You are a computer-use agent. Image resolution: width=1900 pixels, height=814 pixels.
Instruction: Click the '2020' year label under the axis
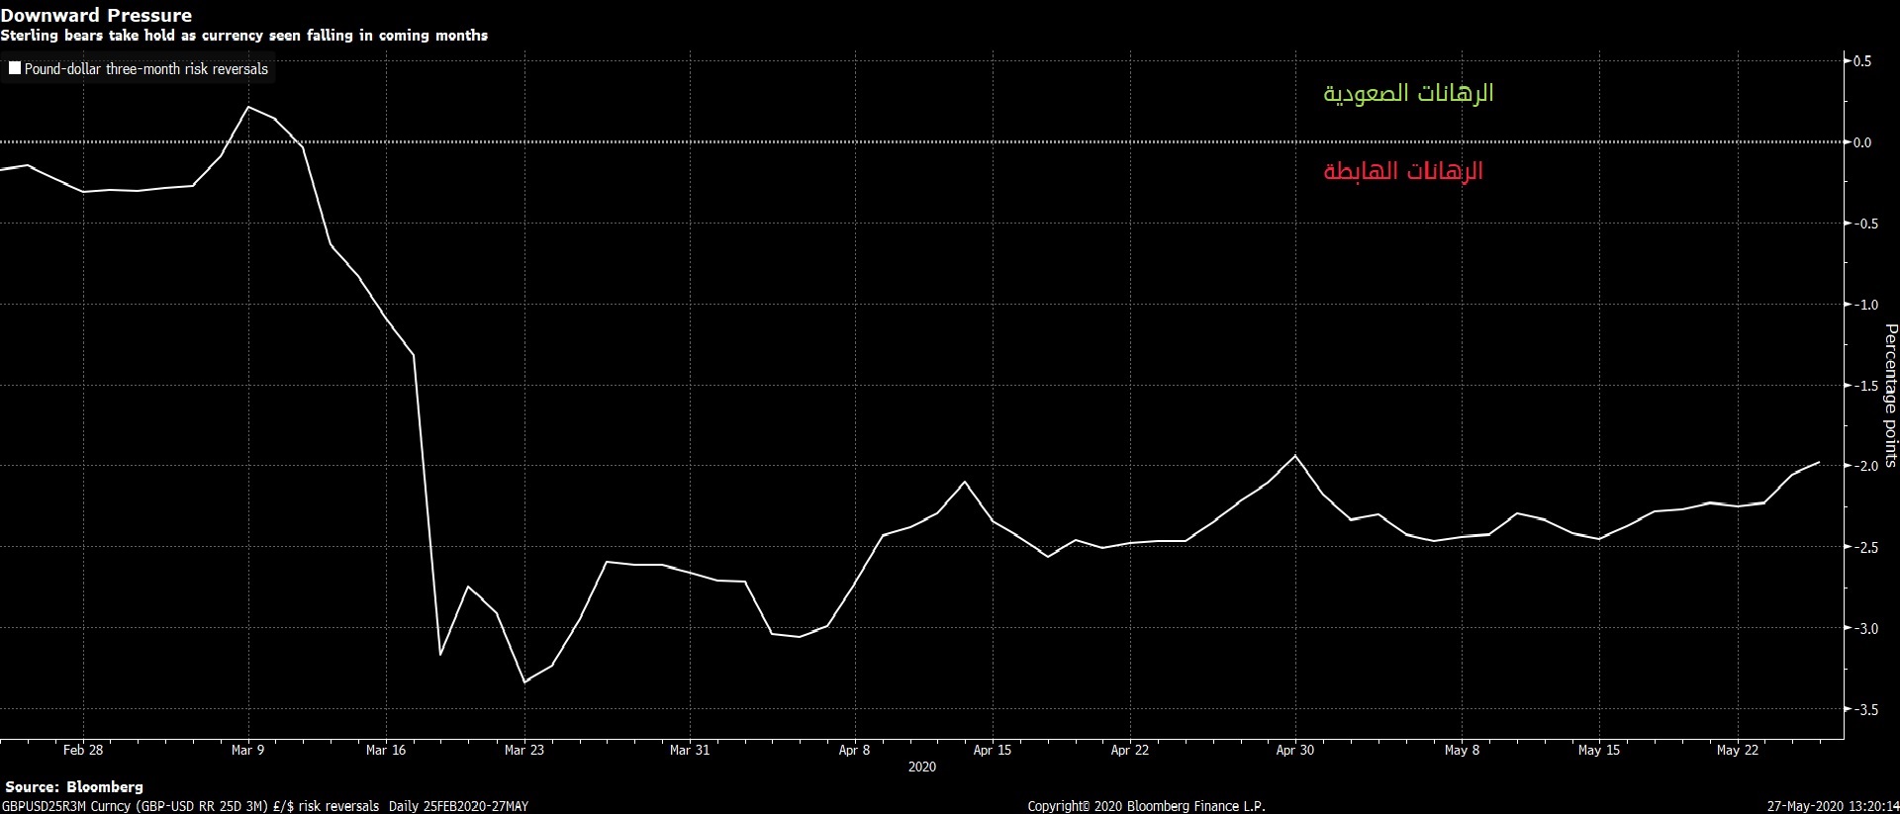(x=921, y=767)
